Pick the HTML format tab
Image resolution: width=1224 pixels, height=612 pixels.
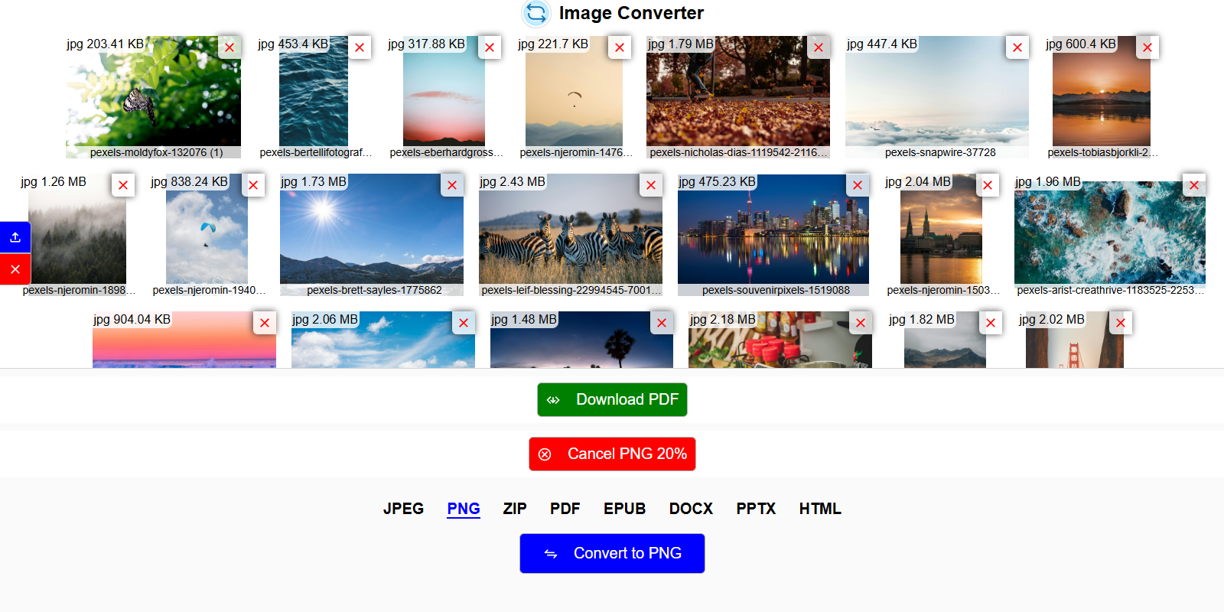[x=820, y=509]
